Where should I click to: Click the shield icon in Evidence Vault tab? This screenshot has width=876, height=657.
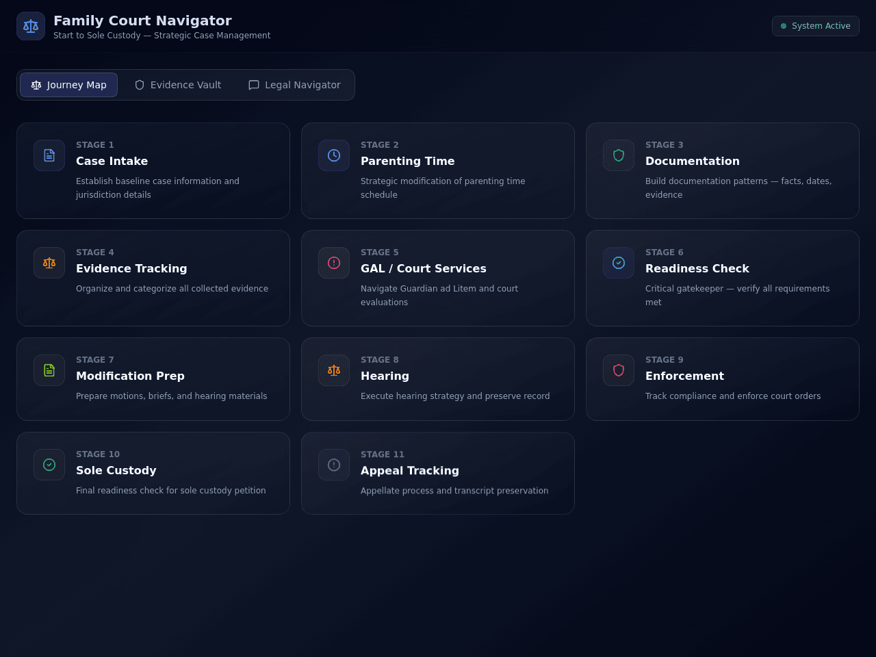(x=140, y=85)
